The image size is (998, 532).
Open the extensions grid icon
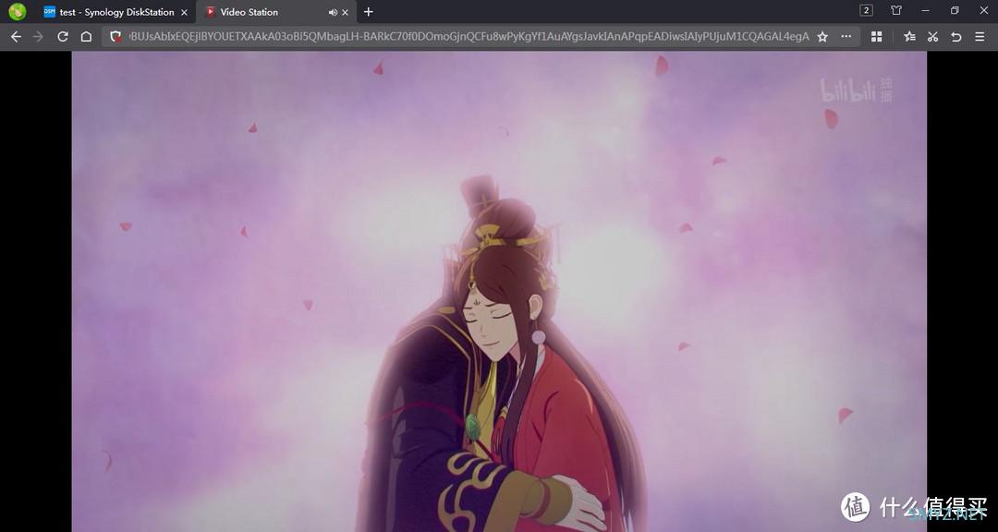point(876,37)
